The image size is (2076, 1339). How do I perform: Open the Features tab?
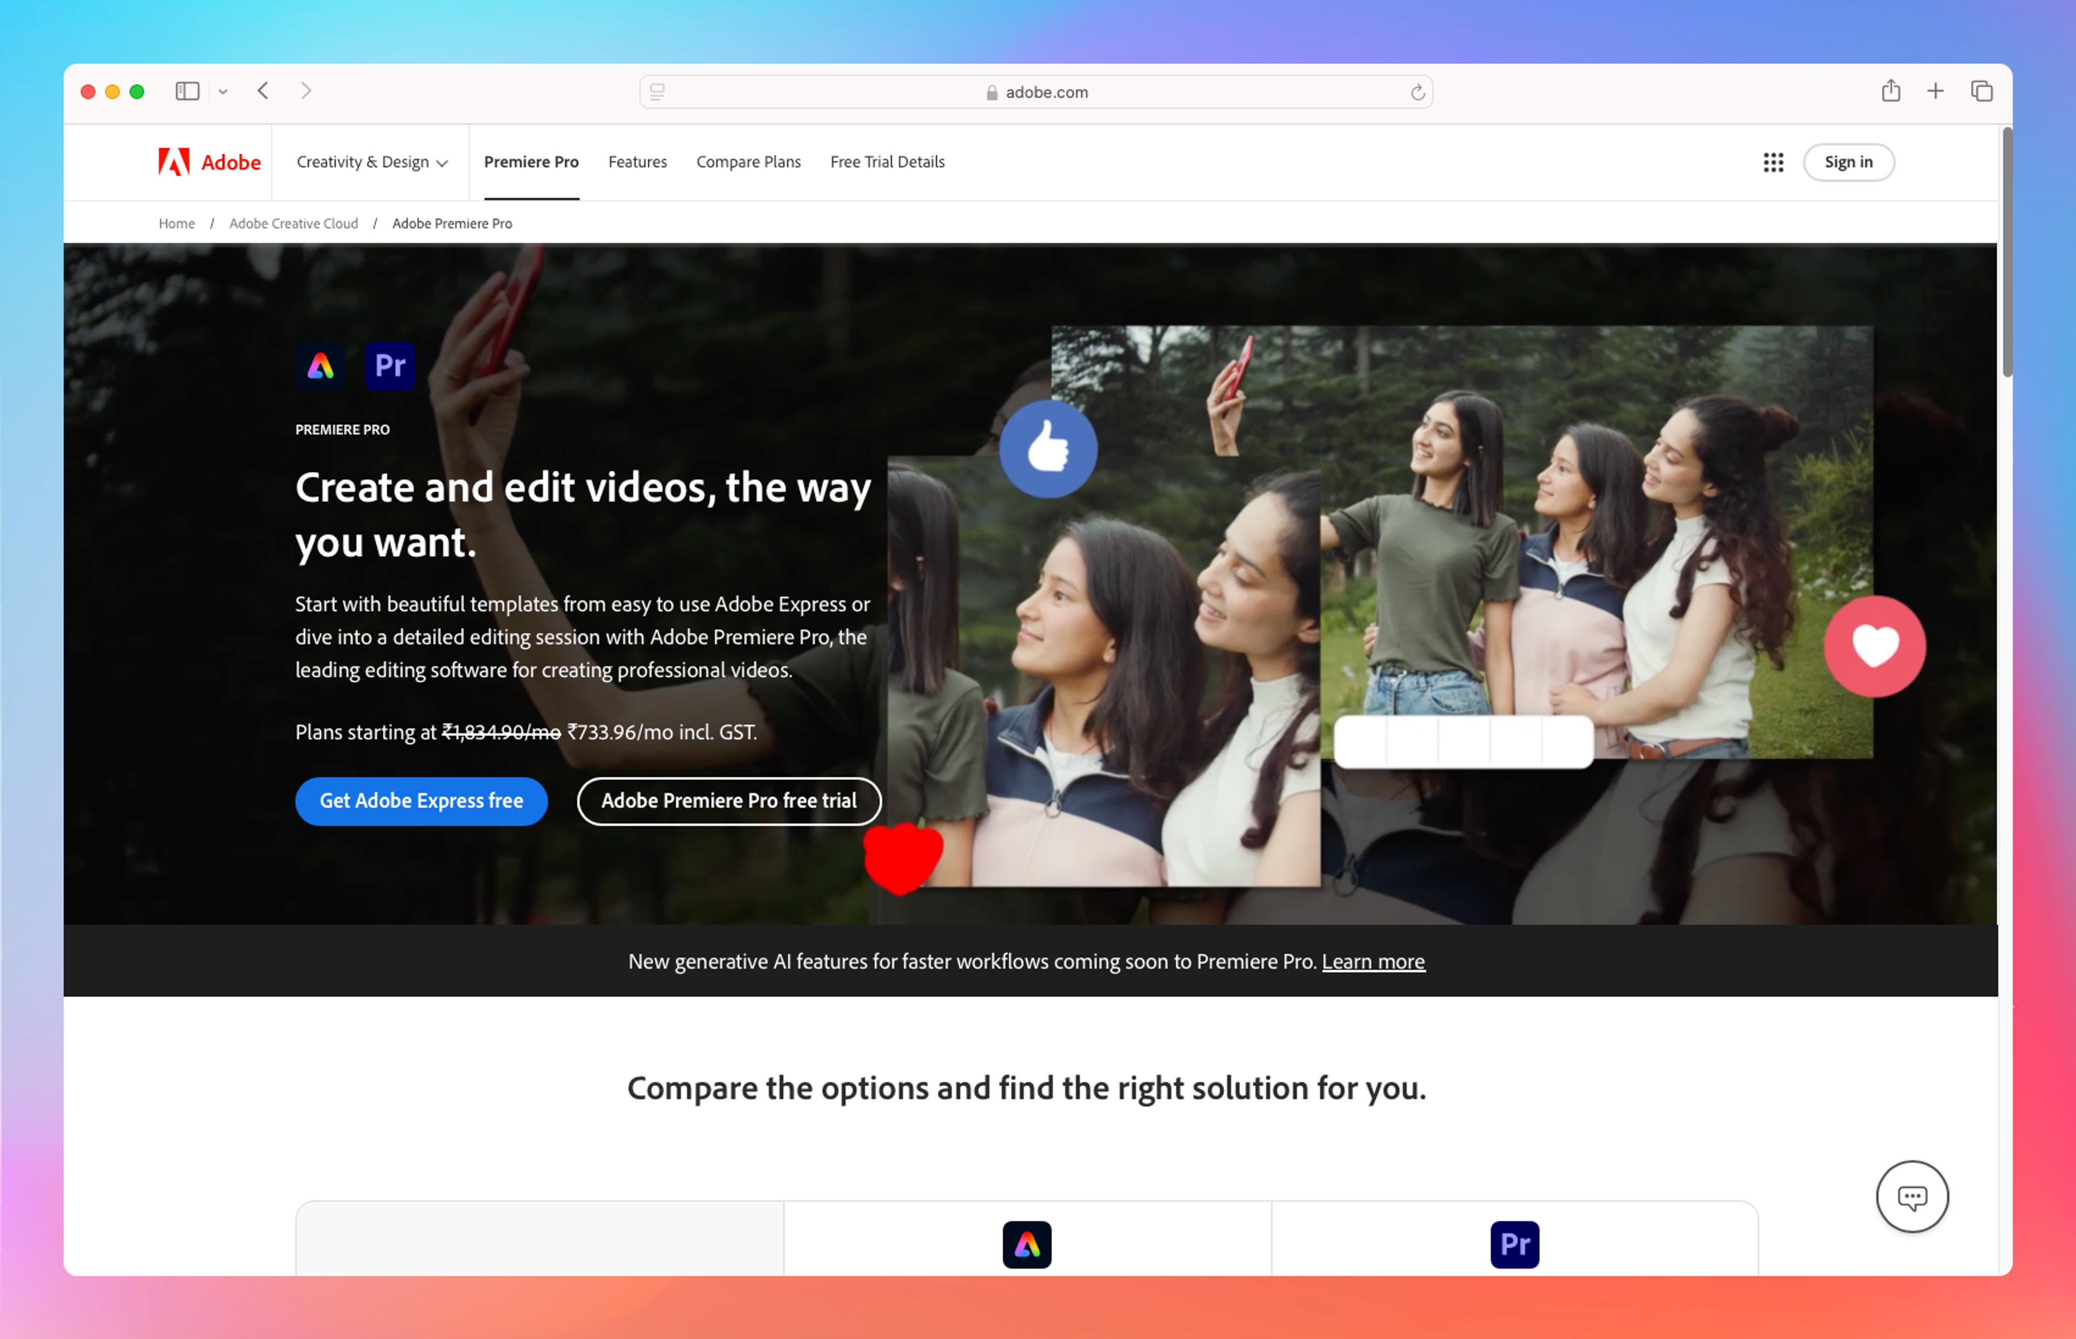637,162
